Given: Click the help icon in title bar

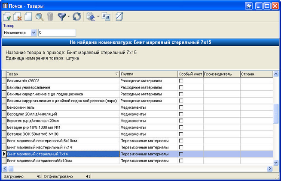Looking at the screenshot, I should point(249,6).
